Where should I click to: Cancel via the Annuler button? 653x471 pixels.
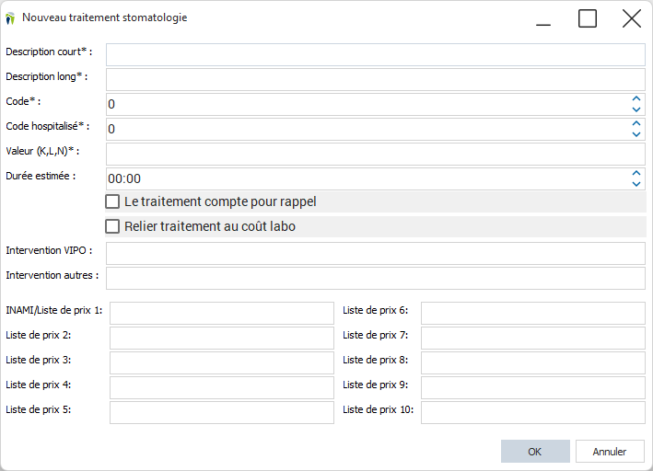coord(610,452)
